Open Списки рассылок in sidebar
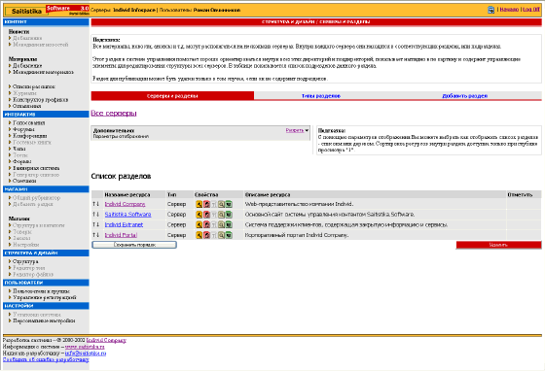Viewport: 545px width, 371px height. pos(34,86)
